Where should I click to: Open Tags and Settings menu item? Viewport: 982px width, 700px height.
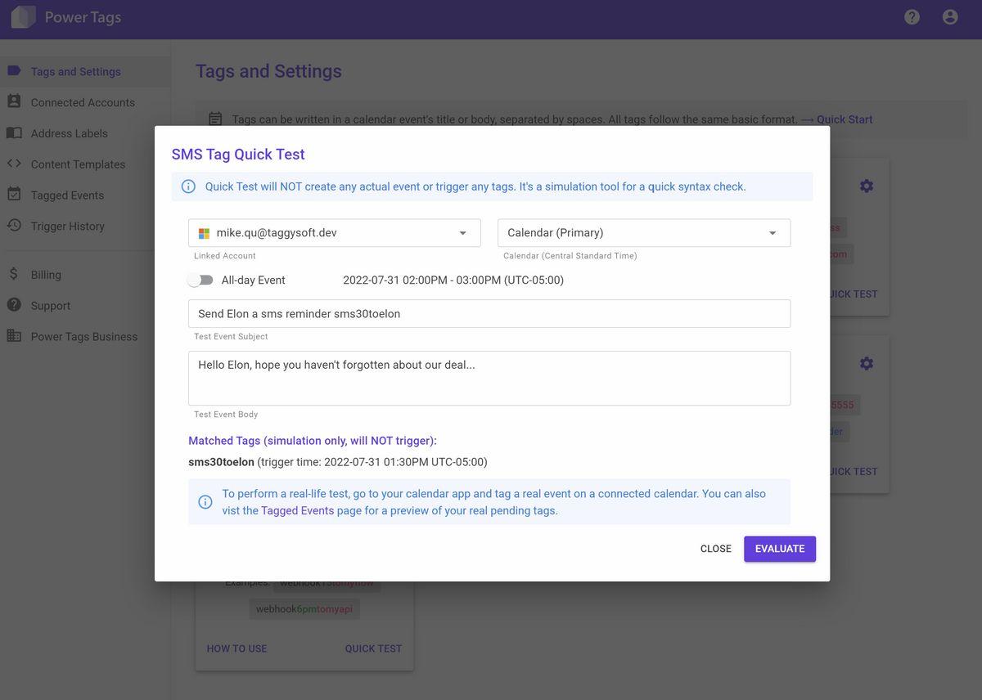coord(85,71)
